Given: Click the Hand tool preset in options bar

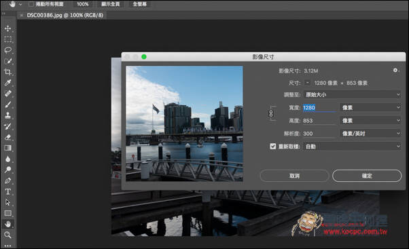Looking at the screenshot, I should [12, 4].
